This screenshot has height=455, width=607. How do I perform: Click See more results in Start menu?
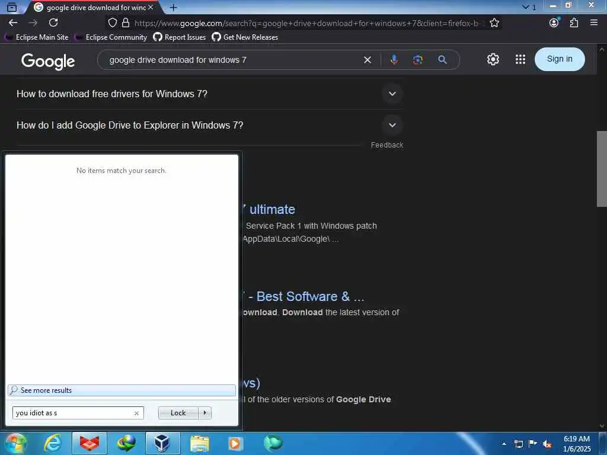(x=122, y=390)
